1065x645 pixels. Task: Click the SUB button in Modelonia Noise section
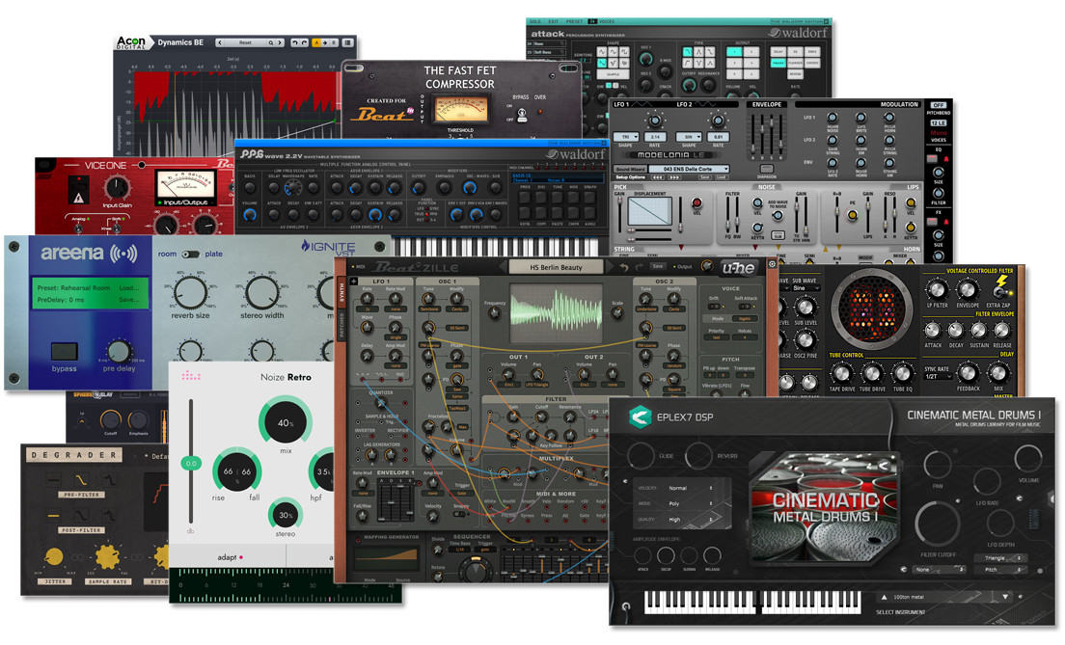click(x=778, y=235)
